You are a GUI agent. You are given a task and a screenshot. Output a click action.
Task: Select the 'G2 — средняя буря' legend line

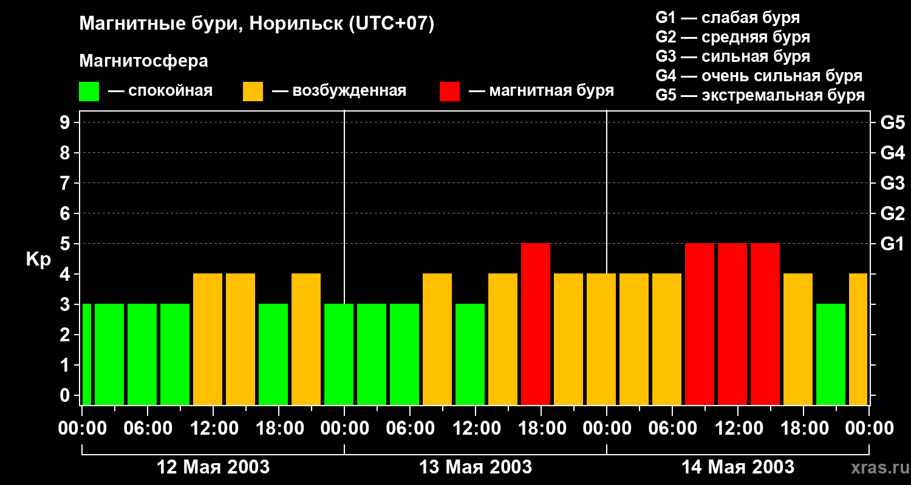pos(733,37)
